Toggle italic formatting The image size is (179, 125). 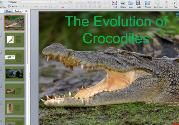28,6
